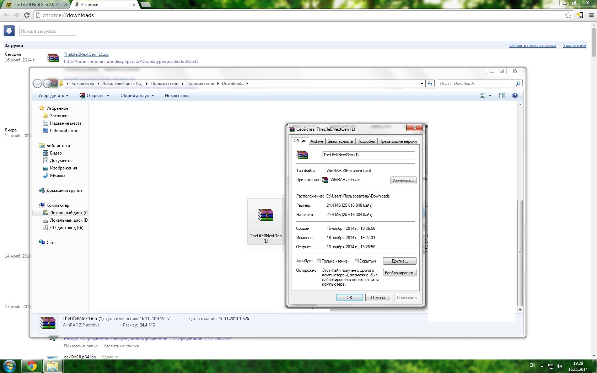Click the Пользователи breadcrumb segment
597x373 pixels.
tap(164, 83)
